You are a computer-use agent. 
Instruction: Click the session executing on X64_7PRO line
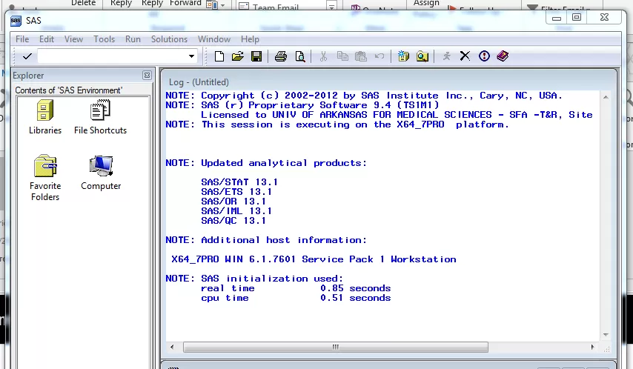337,124
